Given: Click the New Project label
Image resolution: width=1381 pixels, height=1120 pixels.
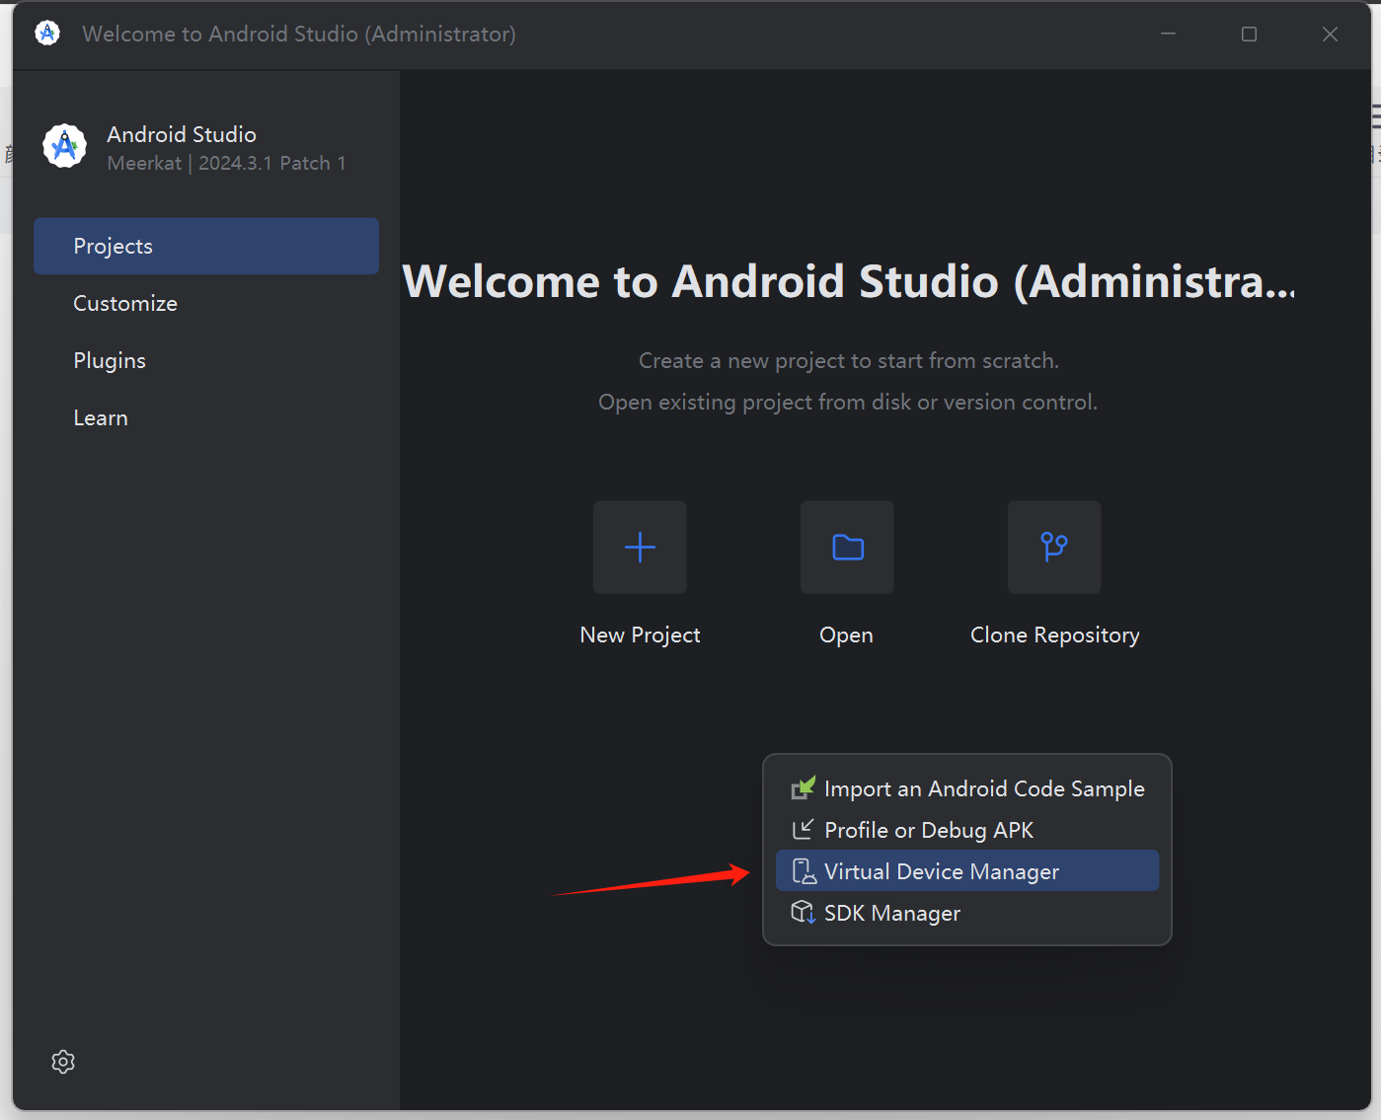Looking at the screenshot, I should point(640,635).
